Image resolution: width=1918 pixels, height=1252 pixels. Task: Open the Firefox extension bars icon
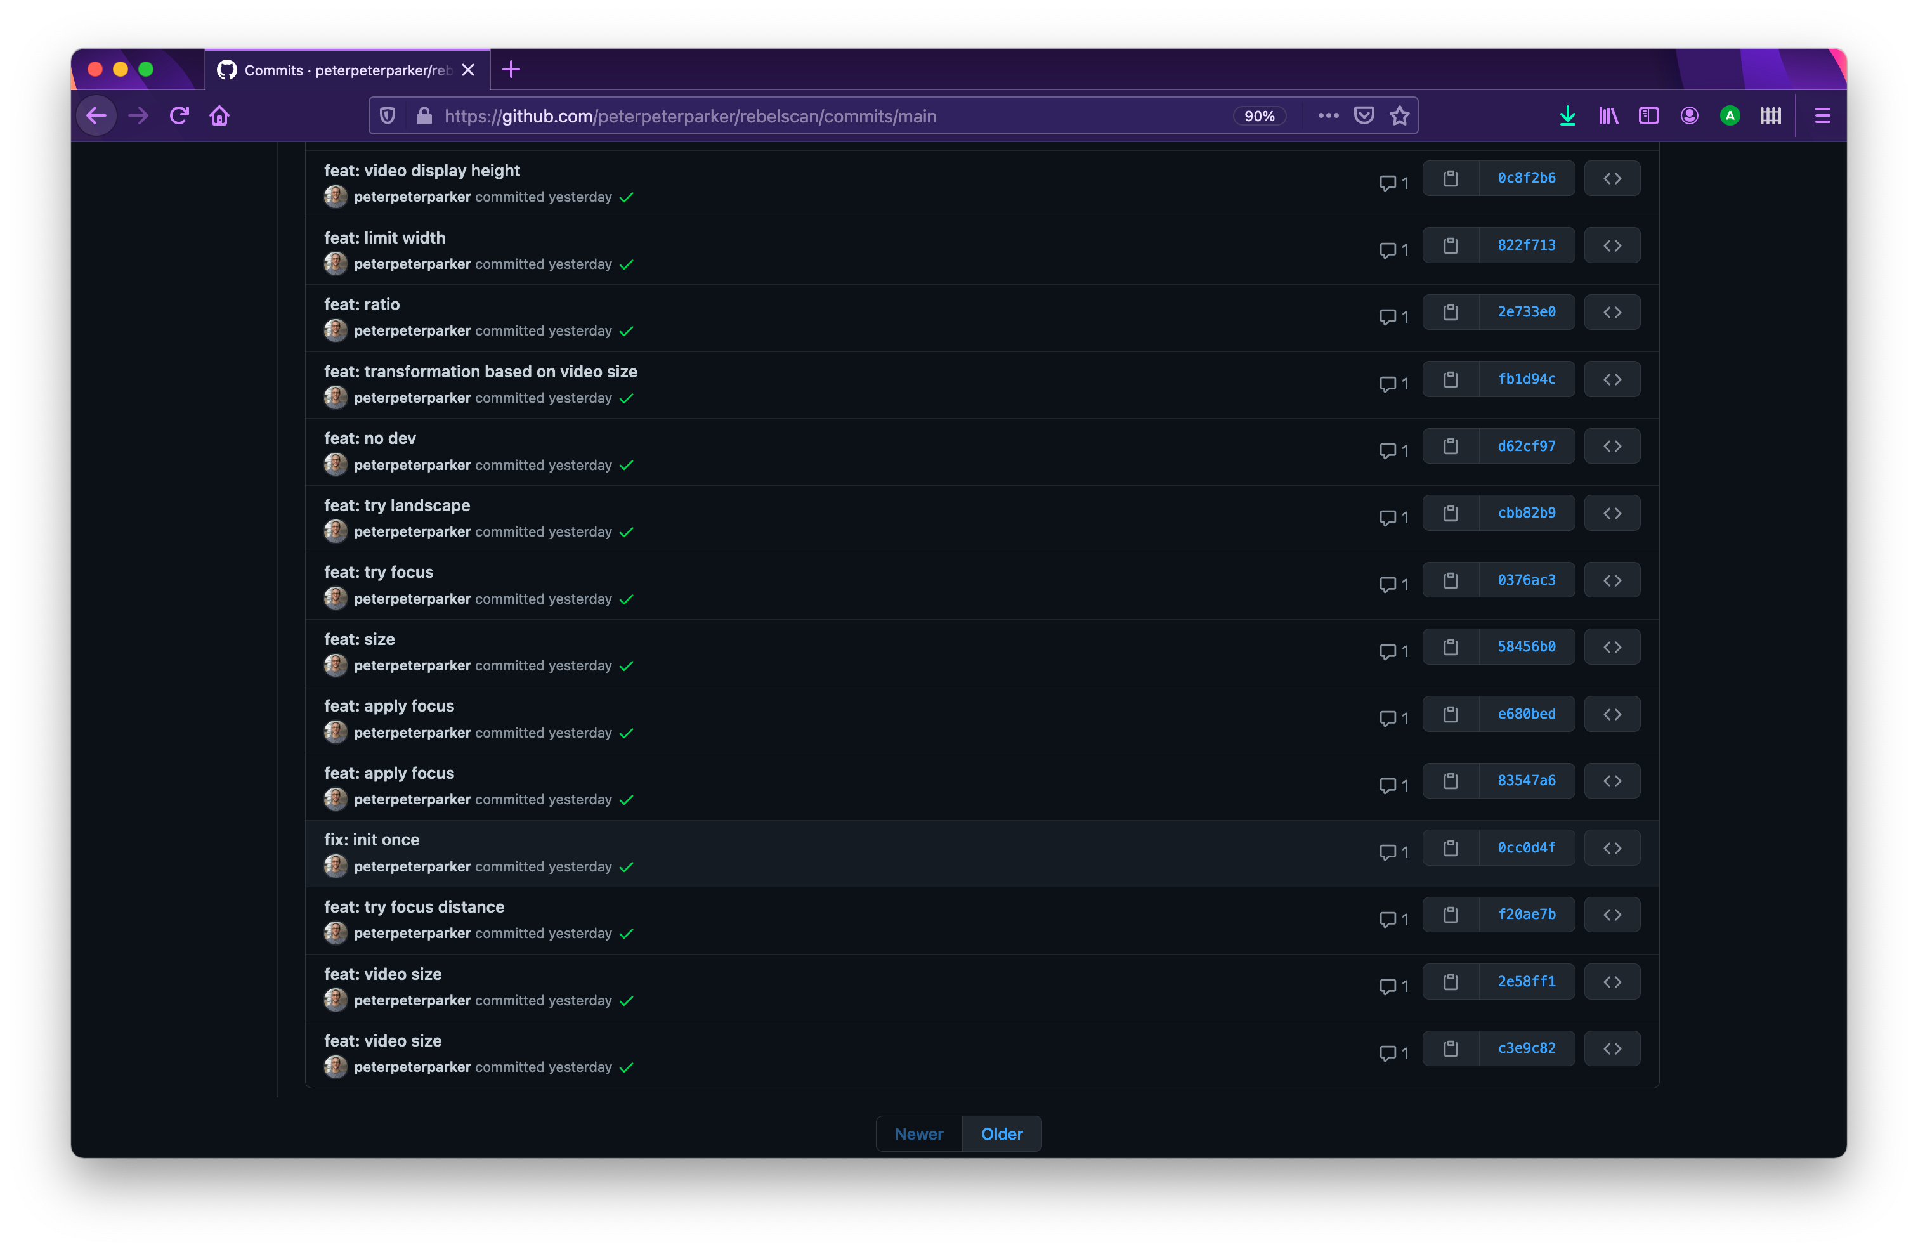(1770, 116)
